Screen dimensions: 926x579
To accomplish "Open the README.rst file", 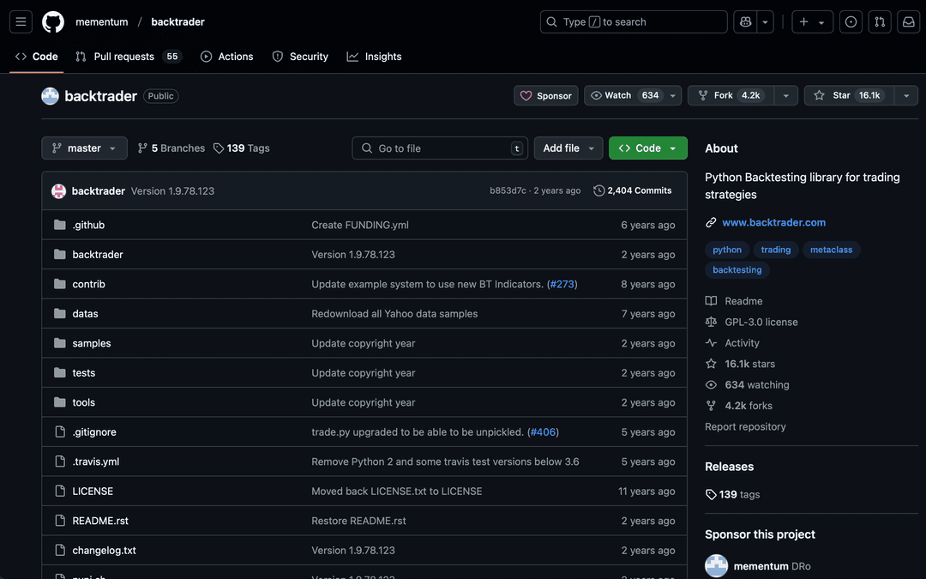I will click(x=100, y=521).
